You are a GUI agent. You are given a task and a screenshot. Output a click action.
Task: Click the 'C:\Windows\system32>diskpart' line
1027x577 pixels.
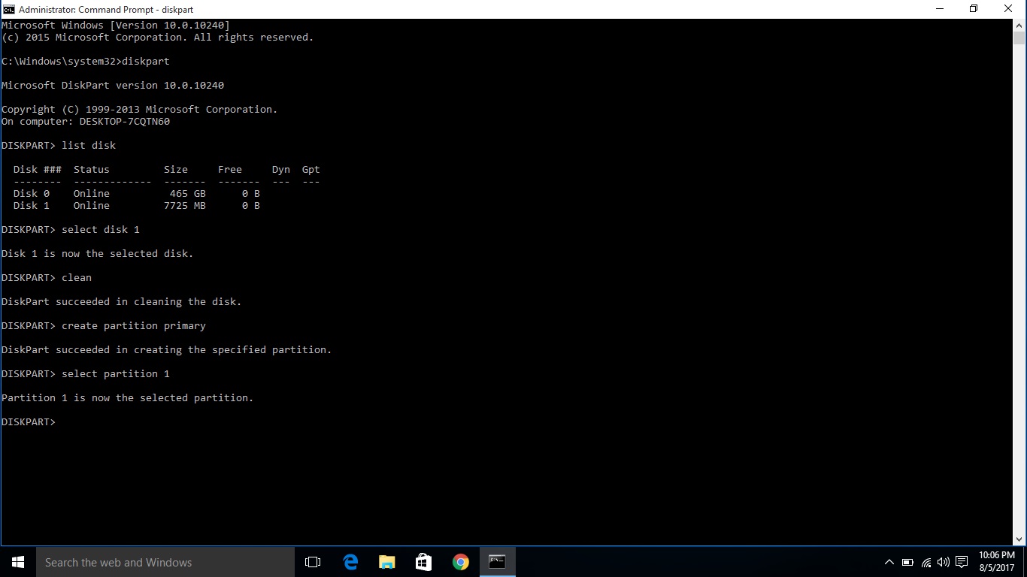tap(86, 61)
